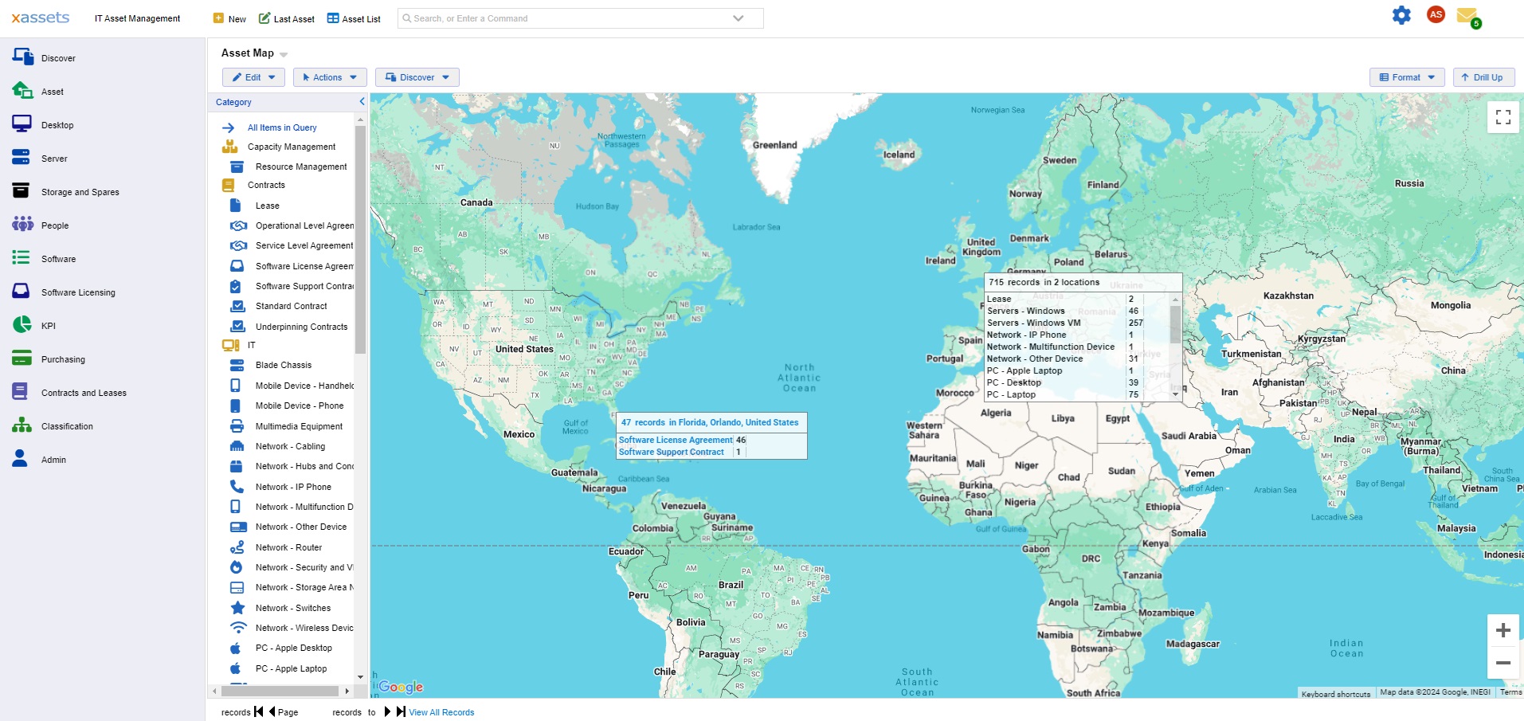1524x721 pixels.
Task: Toggle fullscreen map view
Action: click(x=1503, y=117)
